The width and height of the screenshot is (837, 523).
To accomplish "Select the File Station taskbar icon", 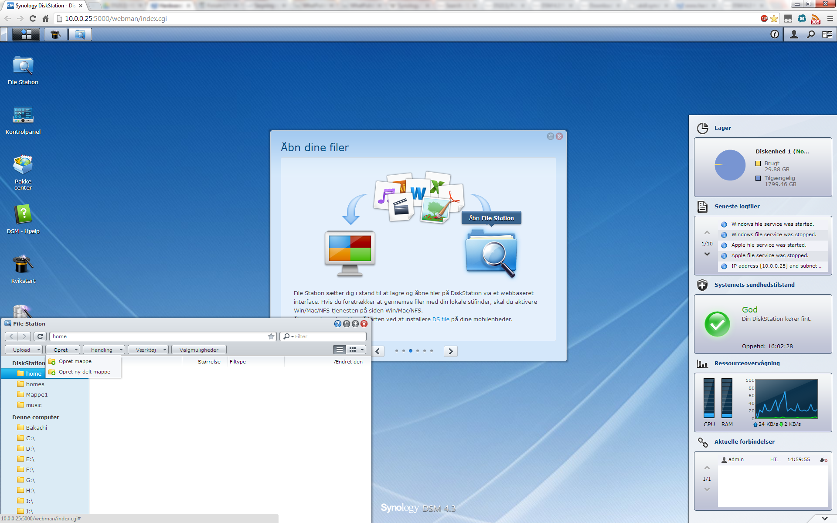I will (80, 34).
